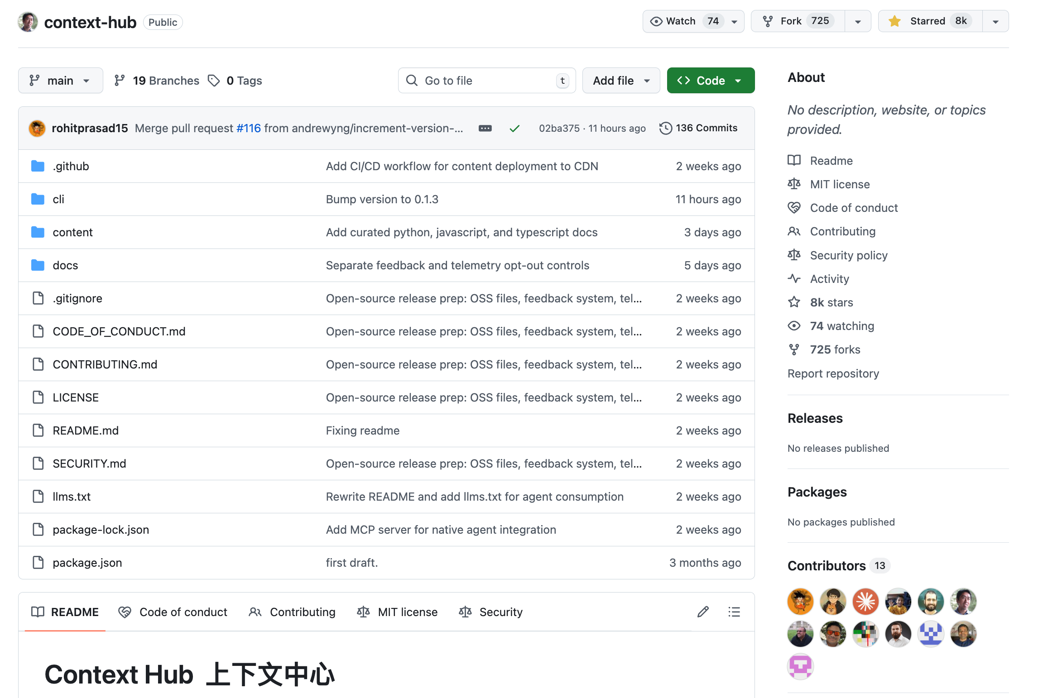Select the Code of conduct tab
Screen dimensions: 1048x698
click(183, 612)
